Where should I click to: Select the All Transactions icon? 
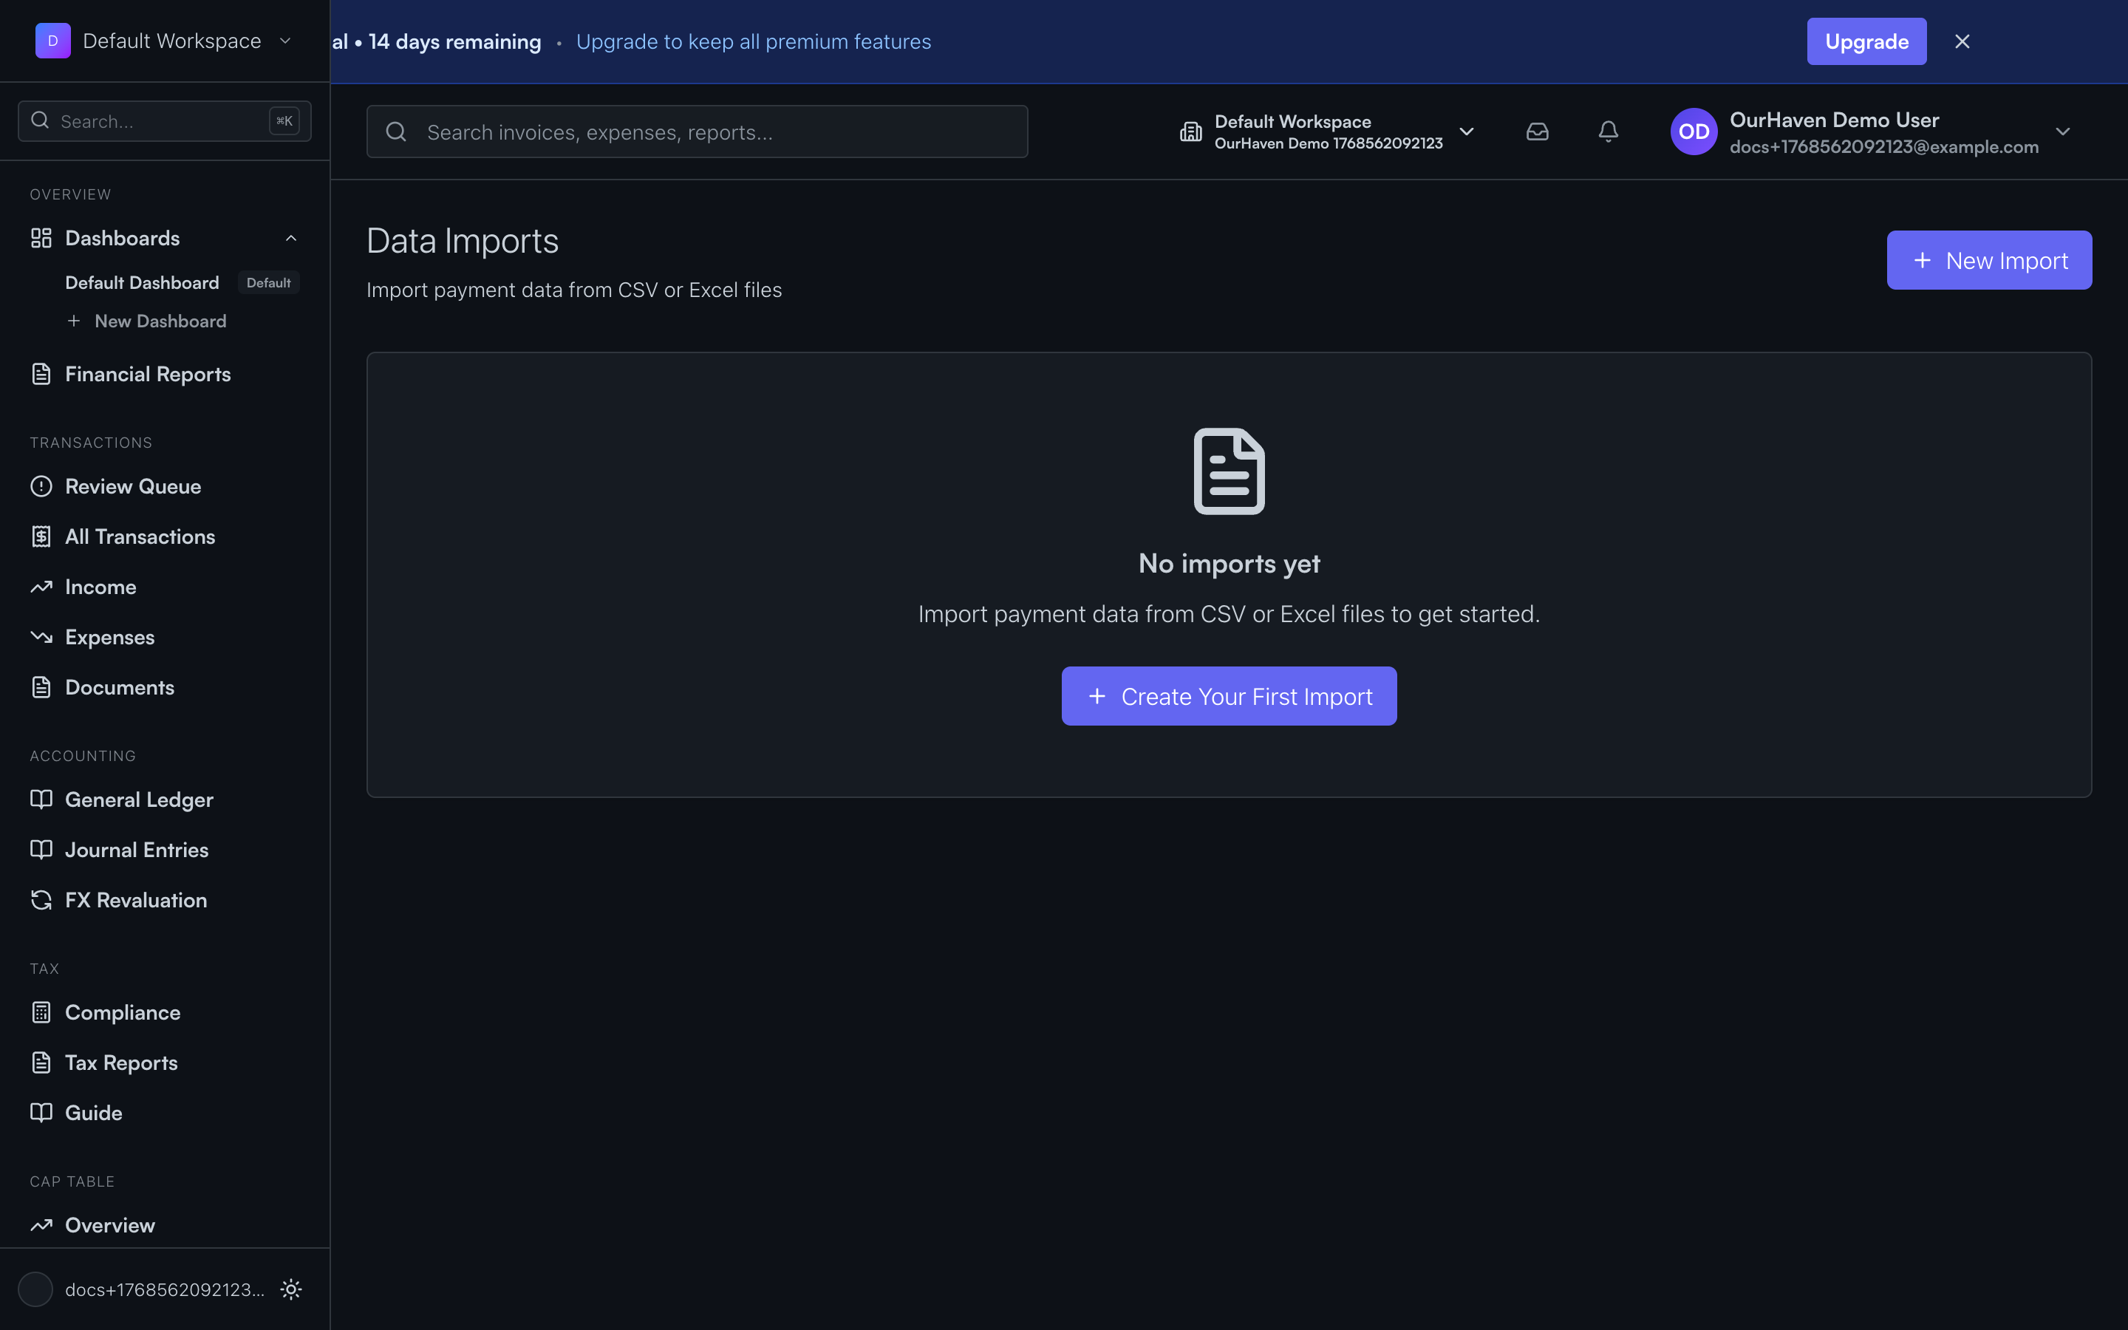tap(41, 536)
